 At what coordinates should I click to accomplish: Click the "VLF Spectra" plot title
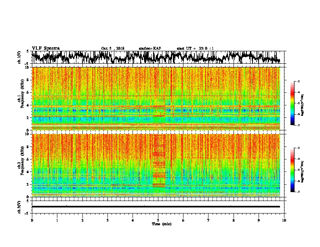pos(46,48)
